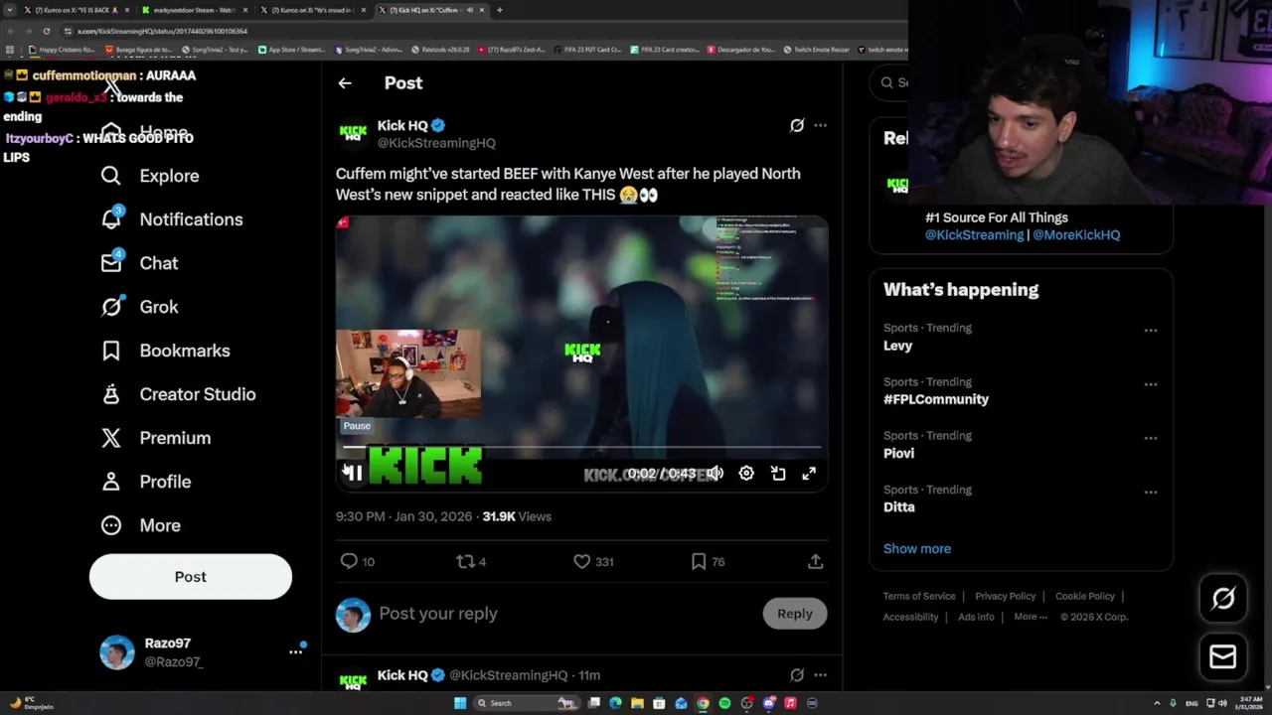
Task: Open Premium in the X sidebar
Action: click(156, 438)
